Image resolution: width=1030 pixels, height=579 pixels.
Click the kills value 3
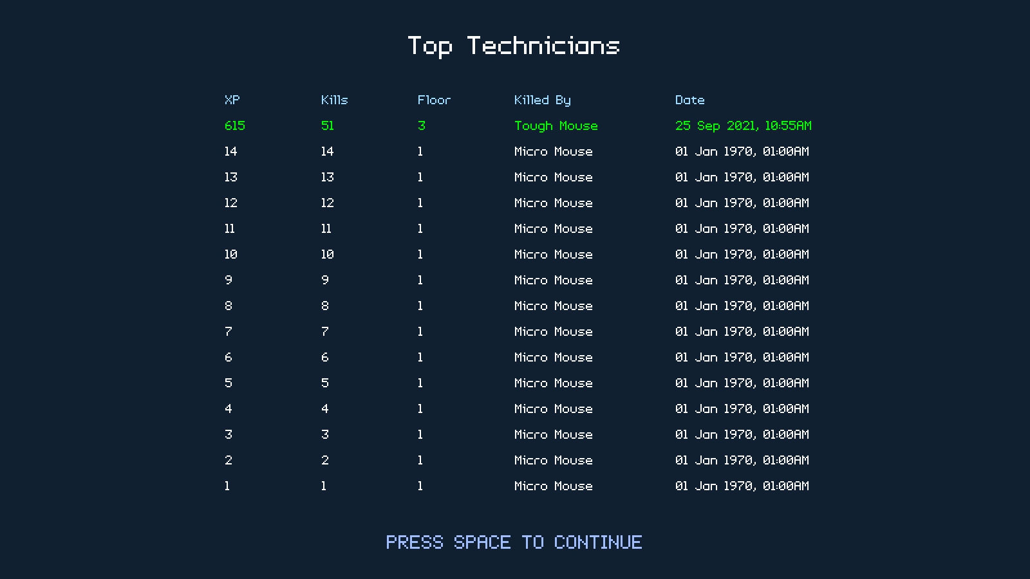tap(324, 434)
